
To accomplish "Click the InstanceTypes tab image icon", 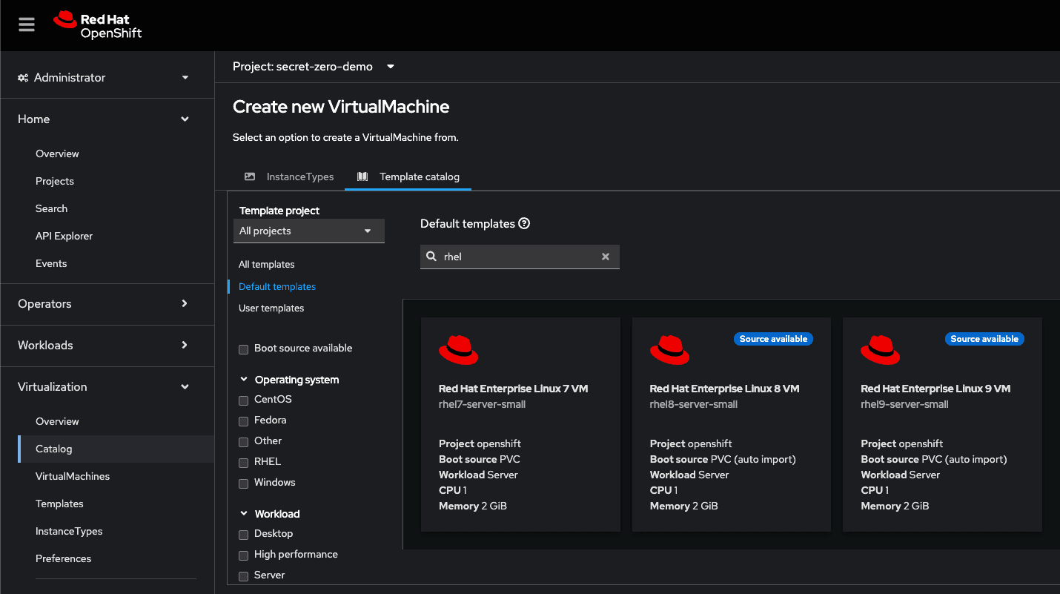I will pos(251,176).
